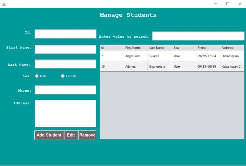Focus the Phone input field
The height and width of the screenshot is (166, 246).
click(x=65, y=90)
